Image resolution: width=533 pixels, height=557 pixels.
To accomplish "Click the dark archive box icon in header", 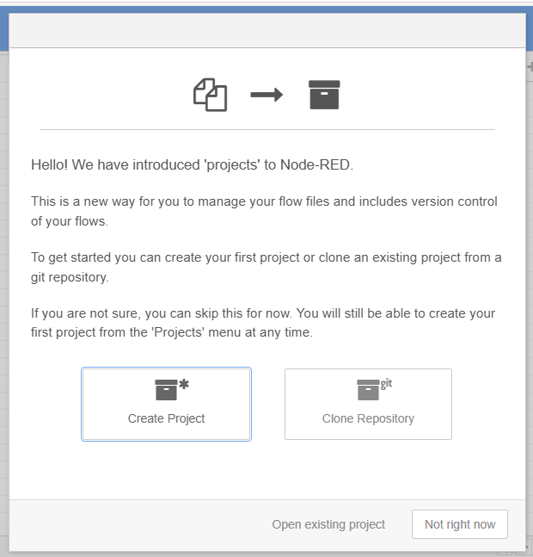I will 324,95.
